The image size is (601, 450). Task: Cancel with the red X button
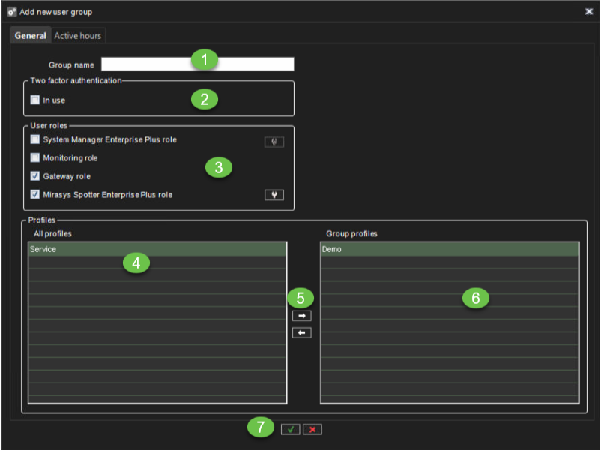click(313, 429)
